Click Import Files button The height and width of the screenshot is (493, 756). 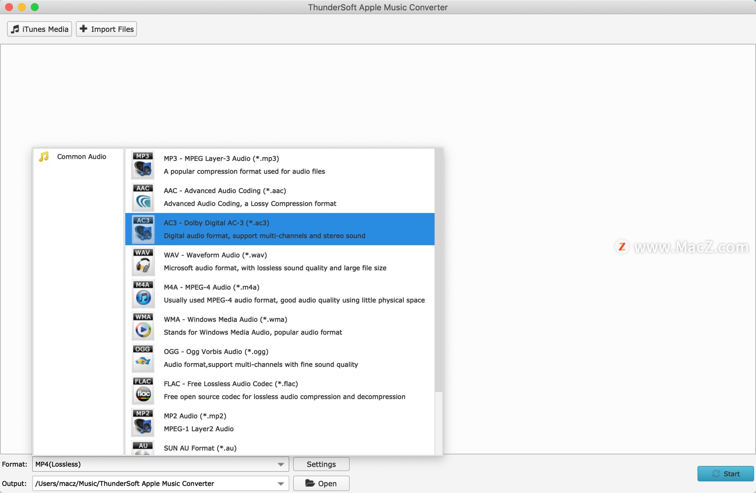pyautogui.click(x=106, y=29)
